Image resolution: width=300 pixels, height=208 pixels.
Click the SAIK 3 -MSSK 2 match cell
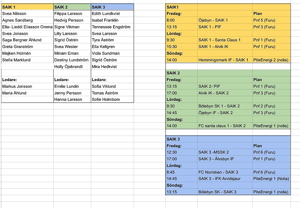coord(225,152)
